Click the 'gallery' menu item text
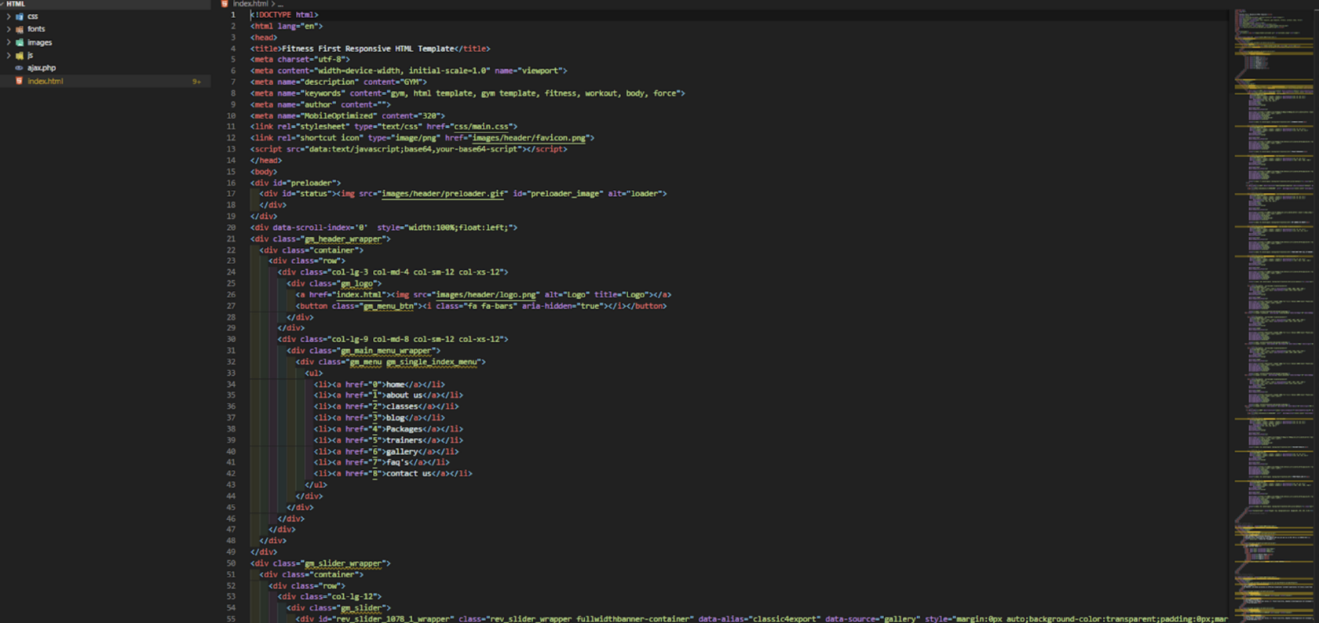Screen dimensions: 1319x623 401,452
